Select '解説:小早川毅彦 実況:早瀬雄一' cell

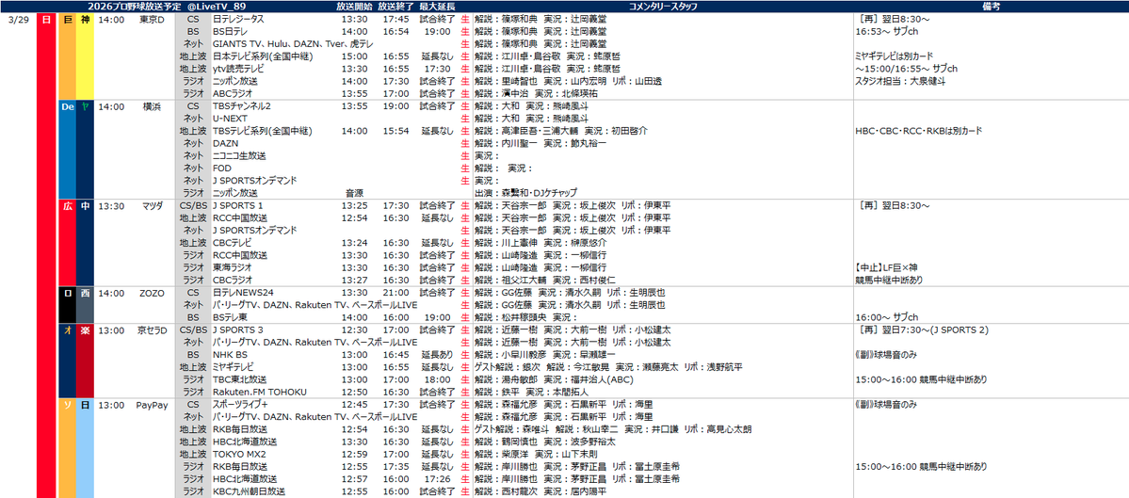click(x=544, y=356)
